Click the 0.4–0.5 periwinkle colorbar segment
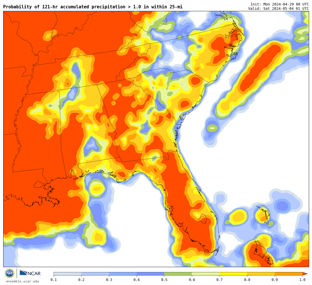 (151, 274)
